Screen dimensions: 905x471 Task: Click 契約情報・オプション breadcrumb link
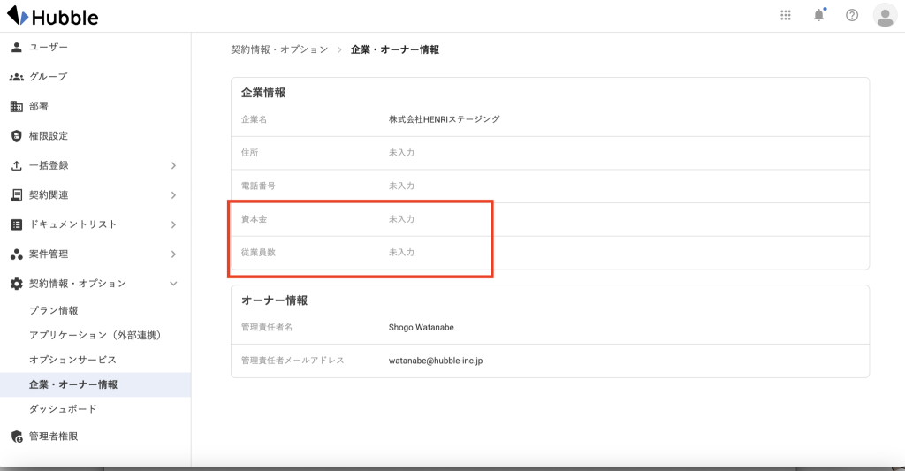279,49
